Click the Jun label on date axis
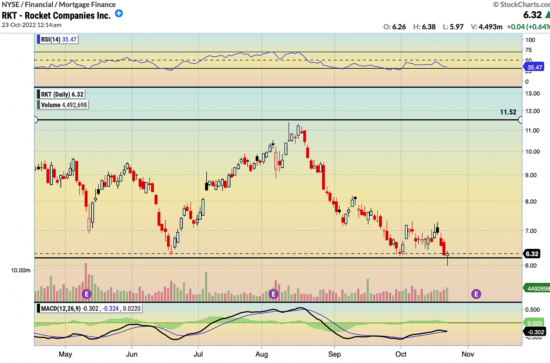Viewport: 550px width, 363px height. point(132,354)
